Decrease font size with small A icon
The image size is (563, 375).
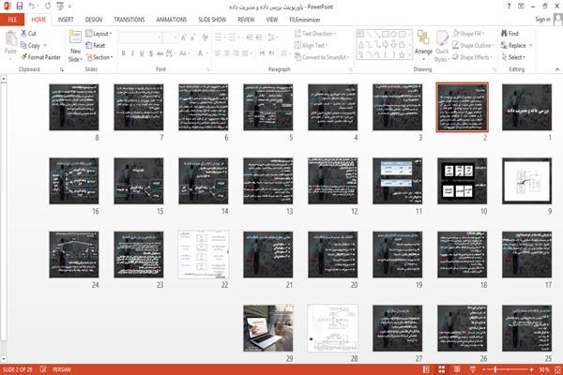[192, 37]
